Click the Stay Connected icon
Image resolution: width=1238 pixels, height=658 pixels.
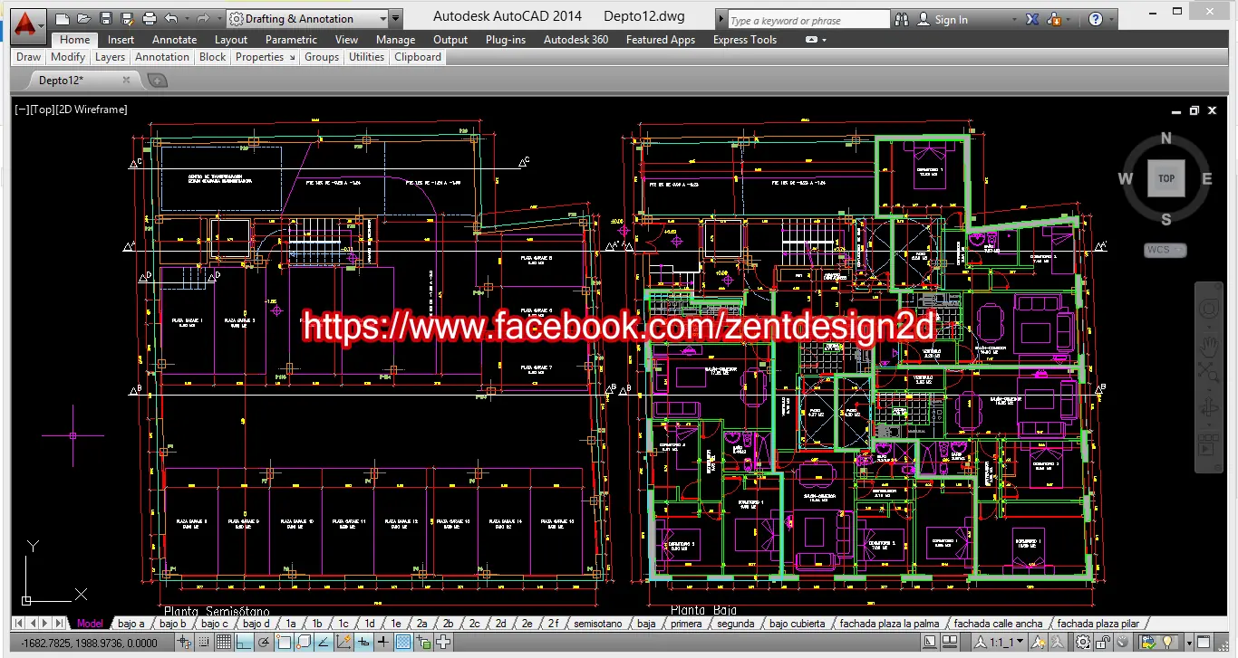(x=1056, y=19)
